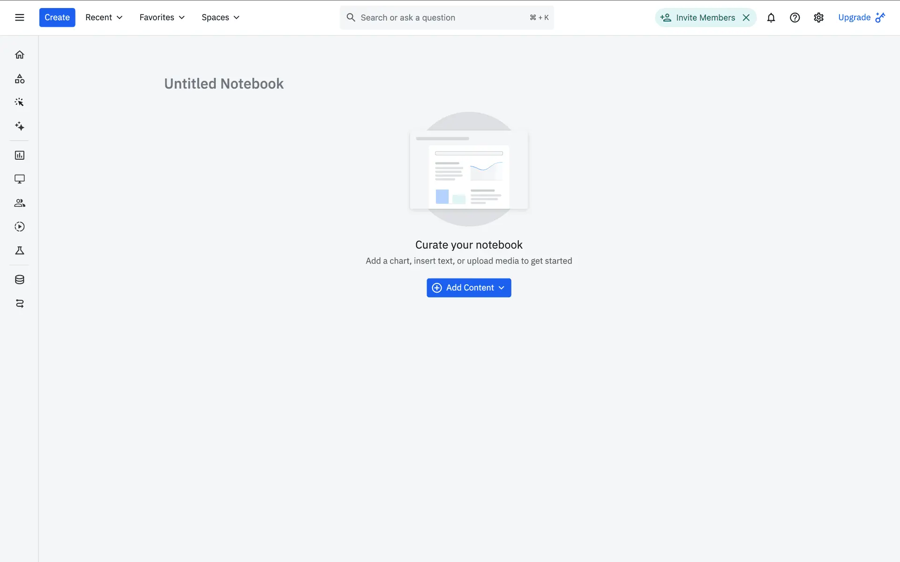Dismiss the Invite Members pill
900x562 pixels.
[x=746, y=17]
